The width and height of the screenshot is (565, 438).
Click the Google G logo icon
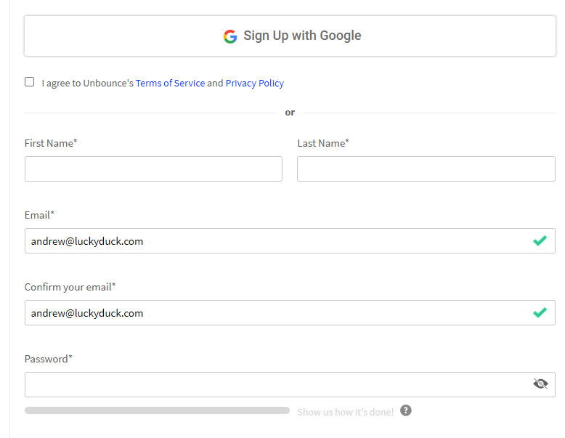pos(230,36)
